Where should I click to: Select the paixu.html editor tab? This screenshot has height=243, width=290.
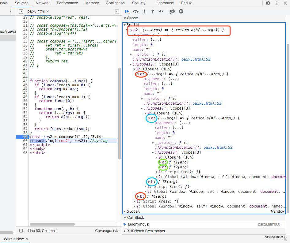pyautogui.click(x=36, y=11)
